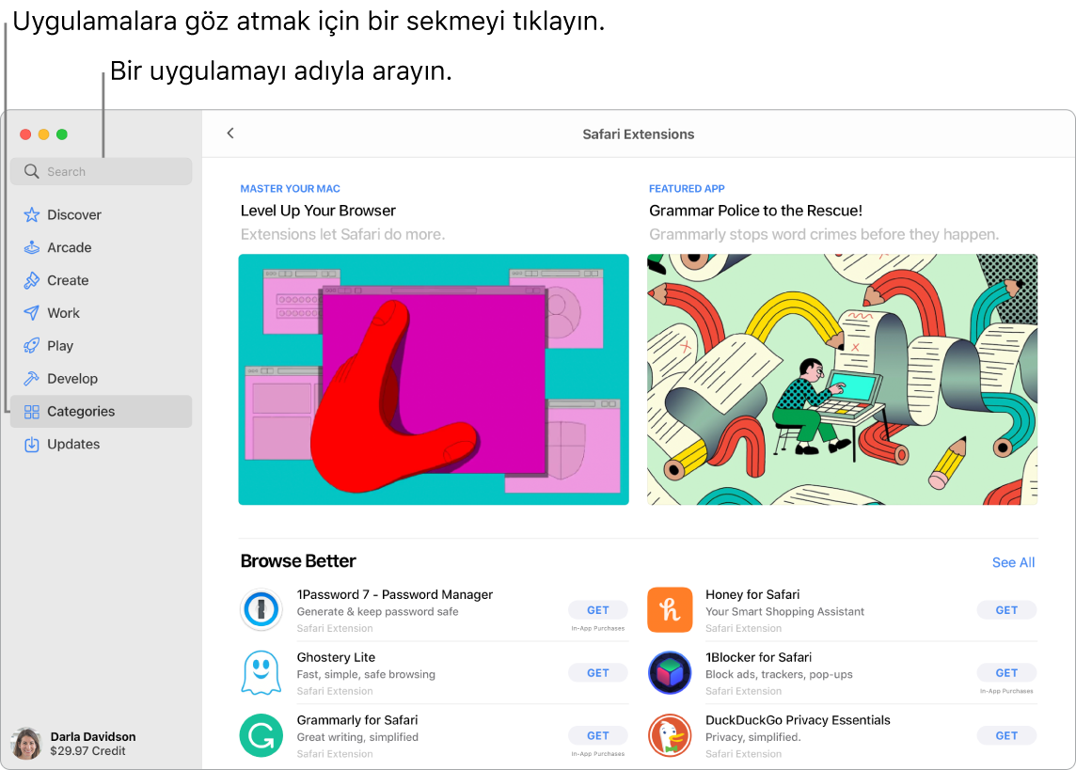Open the Ghostery Lite ghost icon
1076x770 pixels.
[261, 672]
